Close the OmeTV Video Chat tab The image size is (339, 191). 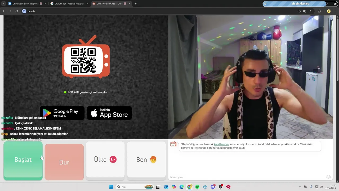129,4
